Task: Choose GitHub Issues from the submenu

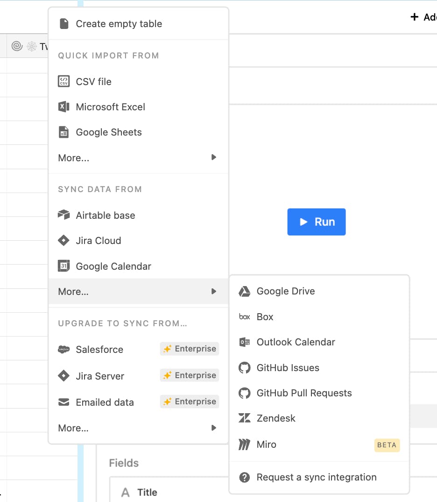Action: click(319, 367)
